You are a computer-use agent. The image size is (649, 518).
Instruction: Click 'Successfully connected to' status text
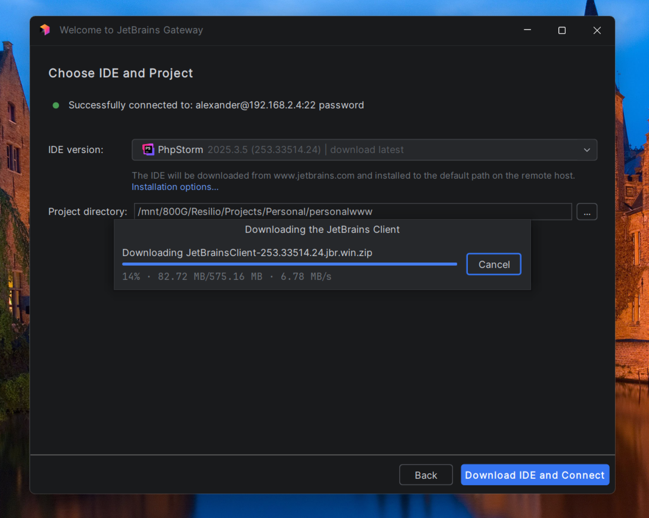tap(216, 105)
